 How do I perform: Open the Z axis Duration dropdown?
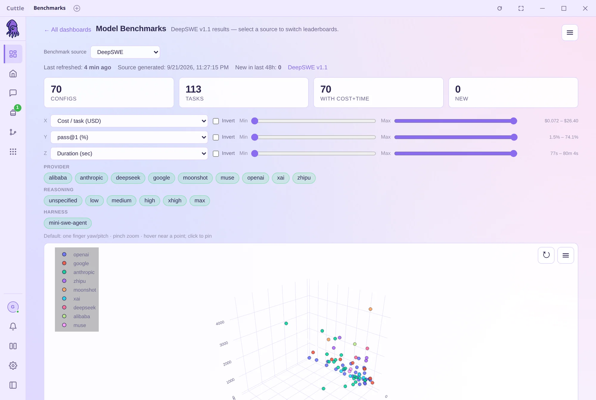click(x=129, y=154)
